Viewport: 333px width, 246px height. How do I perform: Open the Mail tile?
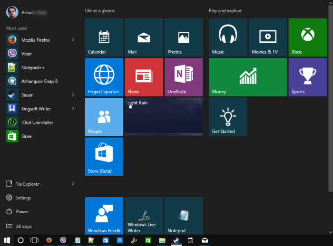[x=144, y=38]
